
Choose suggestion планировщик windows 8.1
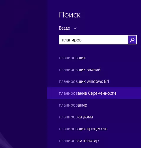(x=94, y=81)
